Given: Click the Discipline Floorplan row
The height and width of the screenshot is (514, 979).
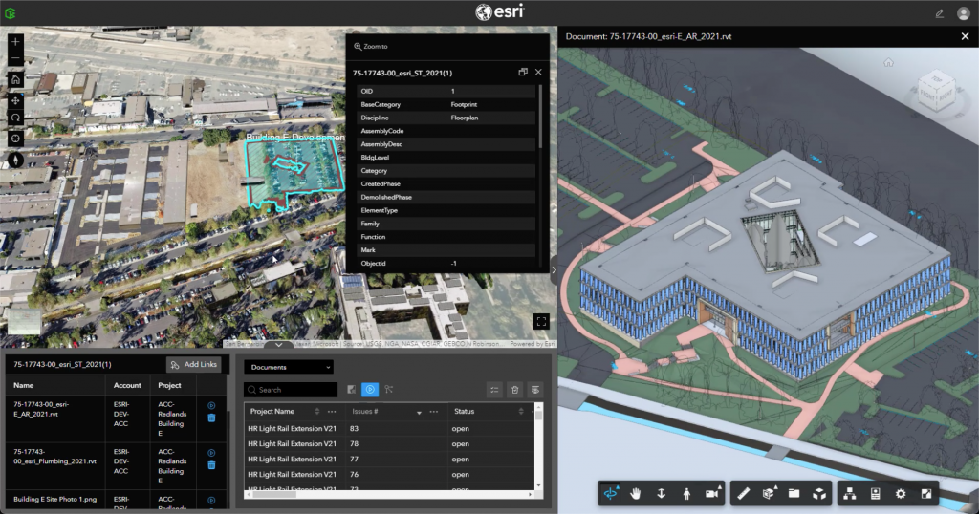Looking at the screenshot, I should pos(446,118).
